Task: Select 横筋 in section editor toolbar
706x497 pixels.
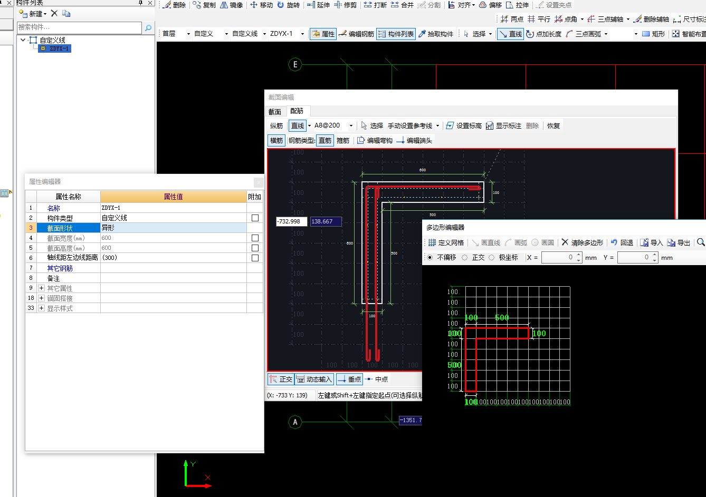Action: (x=276, y=140)
